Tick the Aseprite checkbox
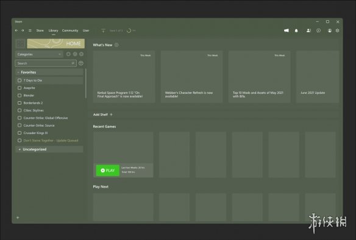This screenshot has height=240, width=356. (x=20, y=88)
